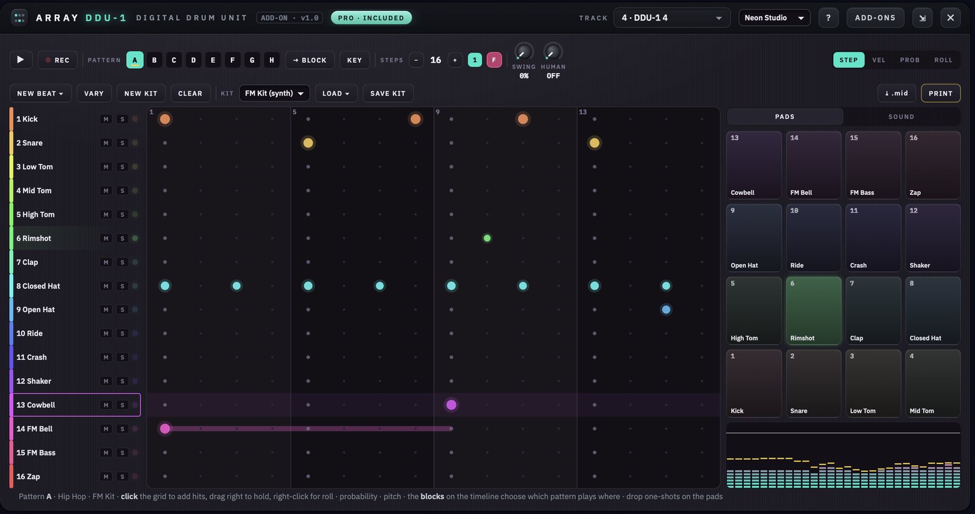Trigger the Rimshot pad number 6

(x=814, y=311)
